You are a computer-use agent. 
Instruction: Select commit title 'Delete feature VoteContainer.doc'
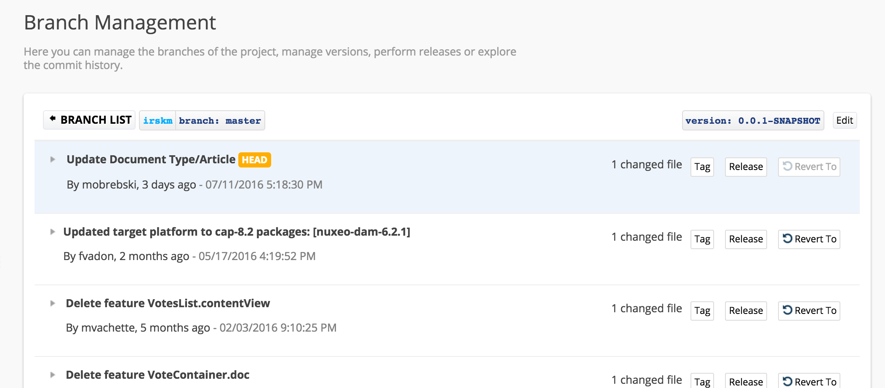click(157, 375)
